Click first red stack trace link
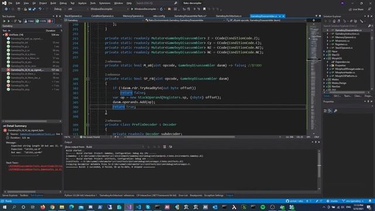 [35, 166]
